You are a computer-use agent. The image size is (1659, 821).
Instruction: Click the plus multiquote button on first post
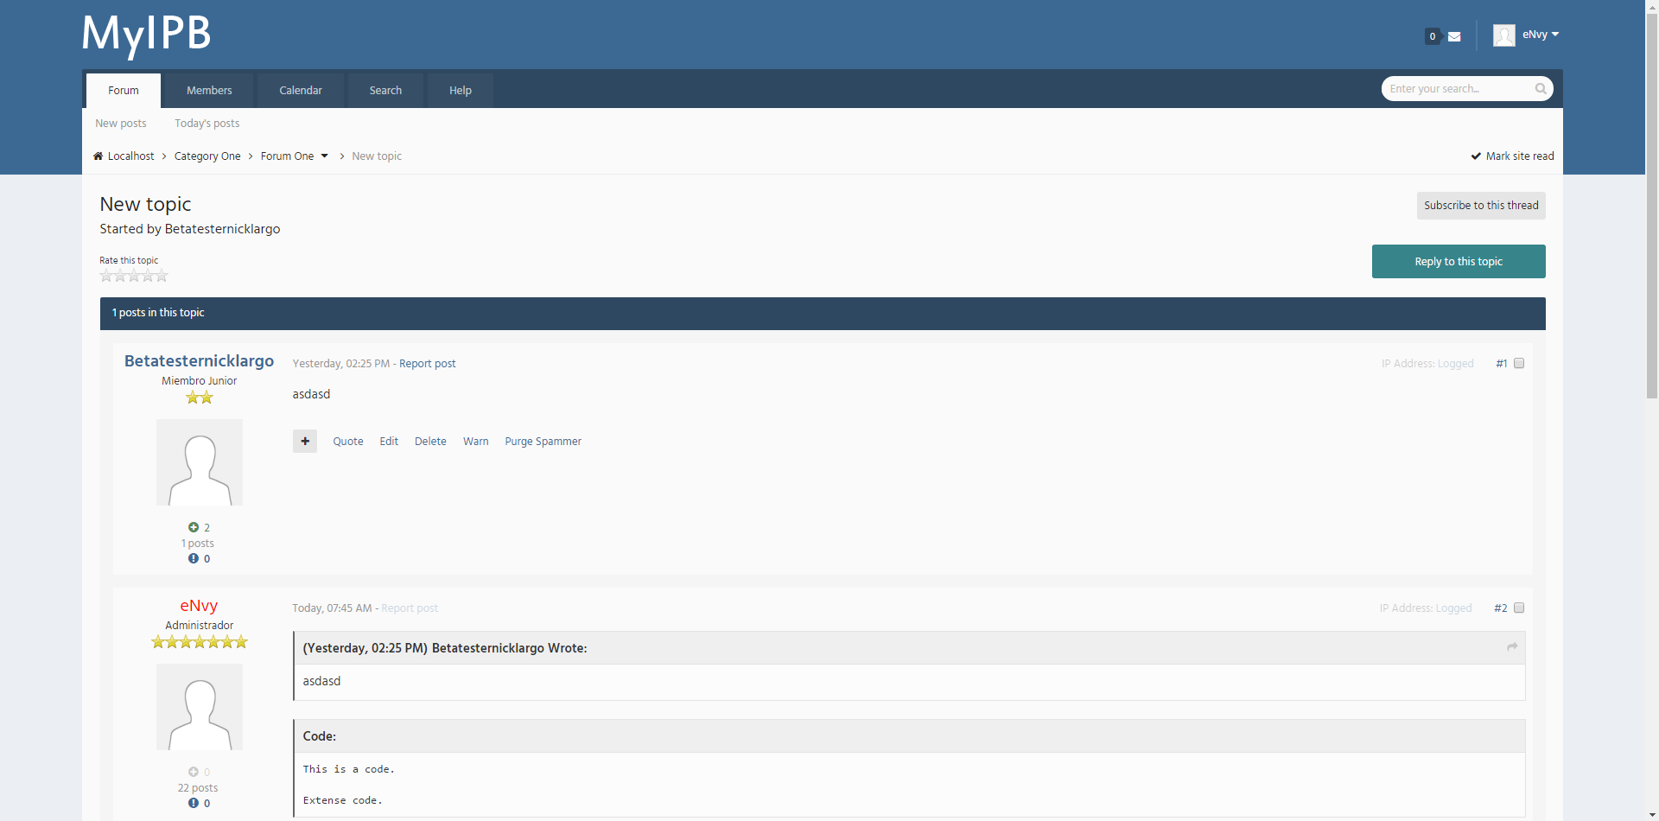(x=304, y=442)
